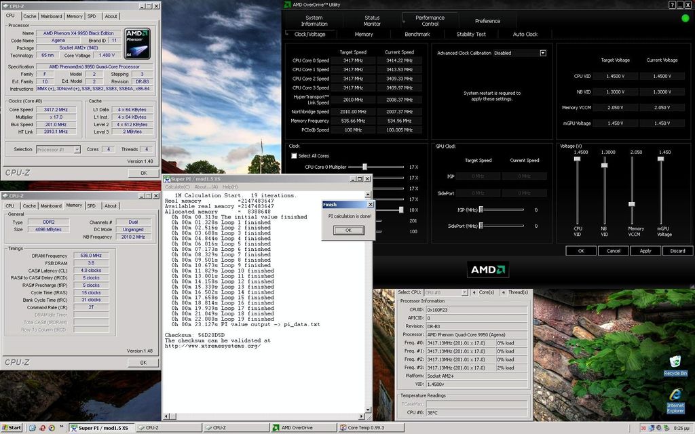Click the SidePort (MHz) slider handle
Screen dimensions: 695x434
(481, 226)
